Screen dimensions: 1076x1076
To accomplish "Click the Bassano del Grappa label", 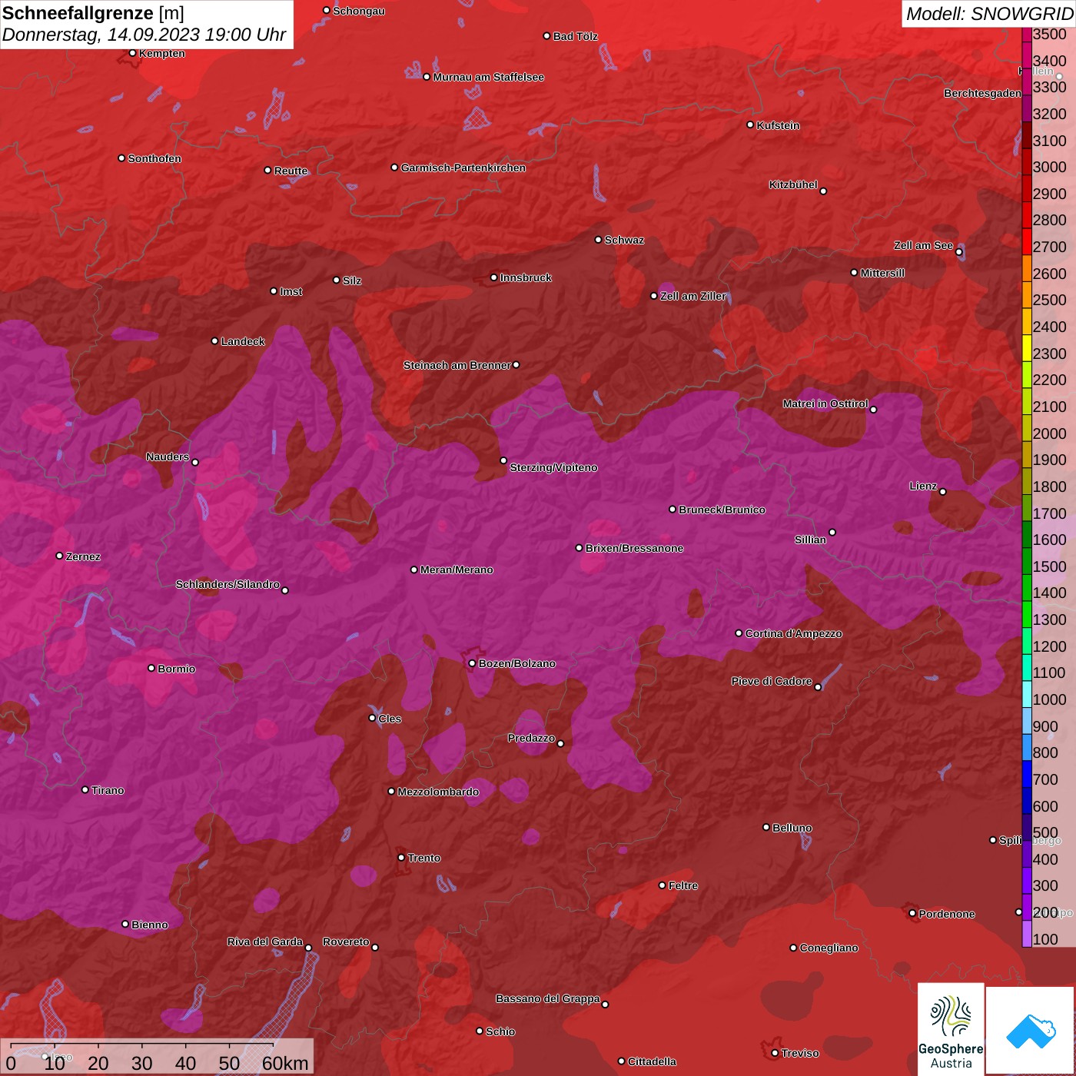I will coord(548,998).
